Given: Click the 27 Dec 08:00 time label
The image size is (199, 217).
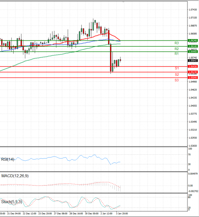Looking at the screenshot, I should (61, 214).
